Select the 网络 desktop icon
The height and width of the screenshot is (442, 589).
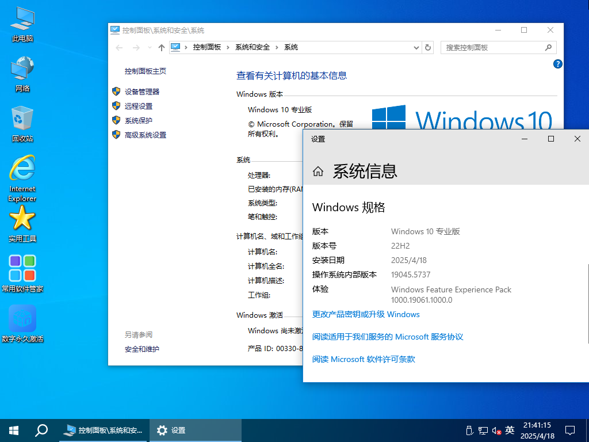pos(22,74)
